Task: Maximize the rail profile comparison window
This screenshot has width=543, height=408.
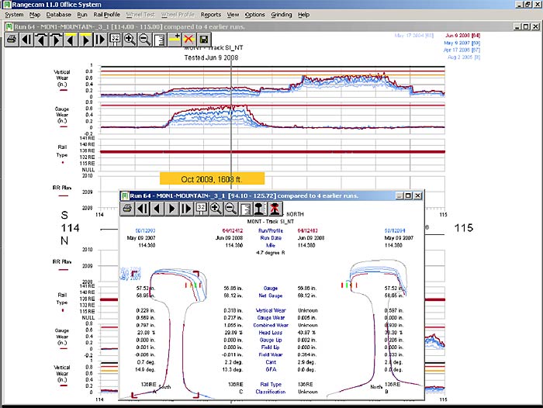Action: (408, 195)
